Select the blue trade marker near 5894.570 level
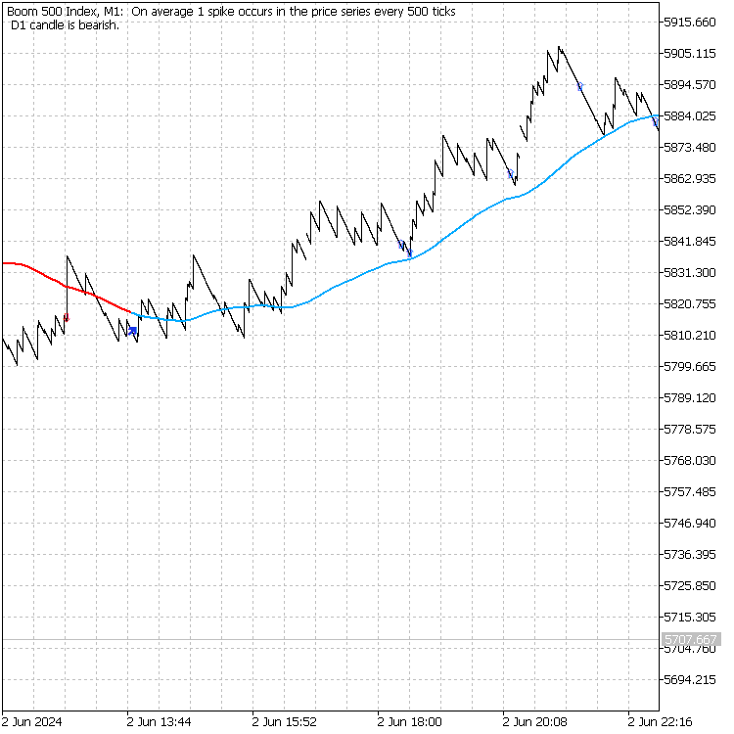This screenshot has height=734, width=734. 580,86
